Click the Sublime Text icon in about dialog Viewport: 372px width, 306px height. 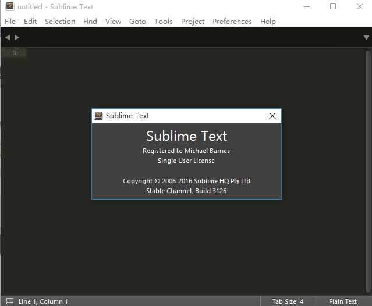point(98,116)
